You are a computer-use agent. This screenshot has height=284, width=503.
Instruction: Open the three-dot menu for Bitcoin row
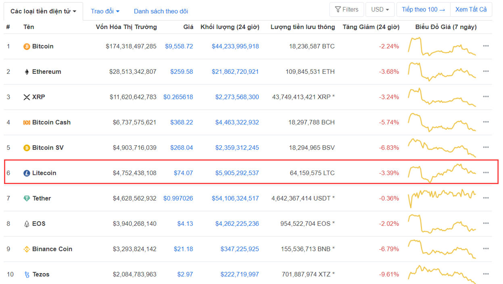[486, 46]
